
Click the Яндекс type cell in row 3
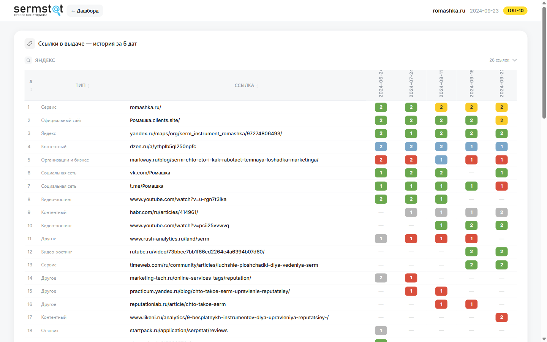pos(49,134)
